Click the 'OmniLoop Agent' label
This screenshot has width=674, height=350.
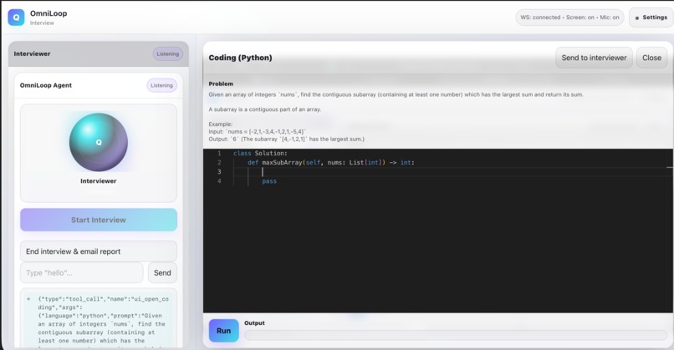click(x=45, y=85)
